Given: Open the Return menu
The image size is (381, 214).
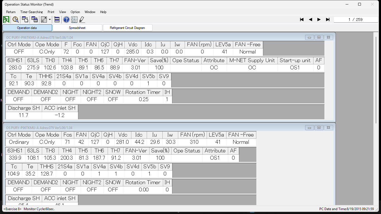Looking at the screenshot, I should 11,12.
